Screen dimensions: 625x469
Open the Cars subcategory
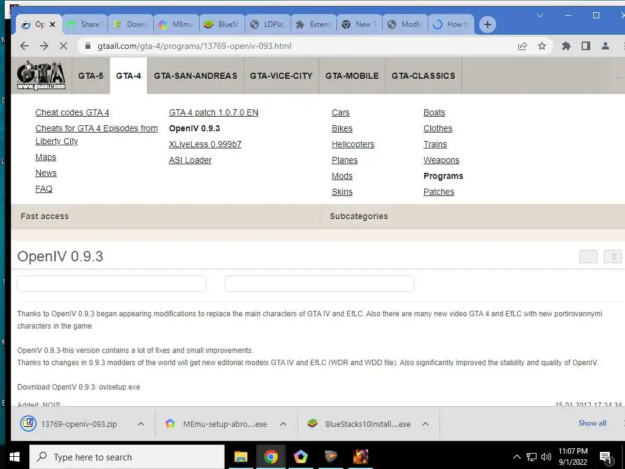click(x=341, y=112)
